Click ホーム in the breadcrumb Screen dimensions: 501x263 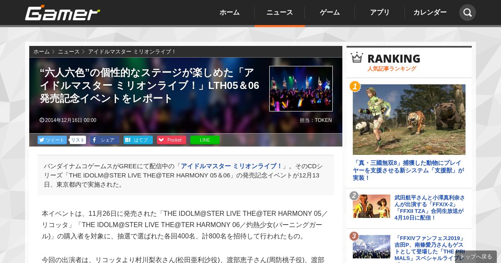pos(41,52)
